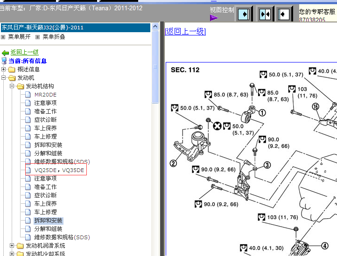Collapse the 发动机 tree node
The image size is (337, 256).
[3, 77]
